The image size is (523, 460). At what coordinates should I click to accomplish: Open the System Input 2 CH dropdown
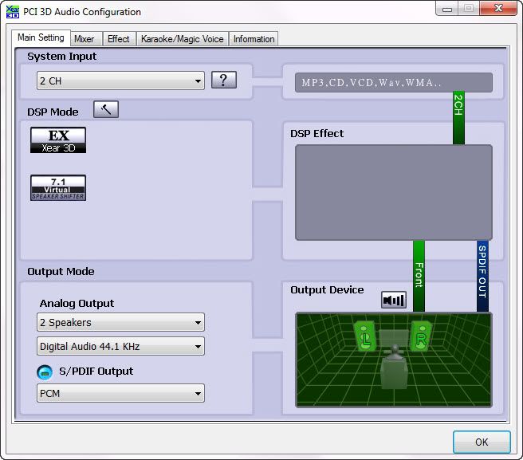point(120,81)
